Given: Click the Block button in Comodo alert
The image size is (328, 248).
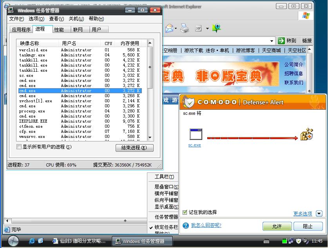Looking at the screenshot, I should (308, 226).
